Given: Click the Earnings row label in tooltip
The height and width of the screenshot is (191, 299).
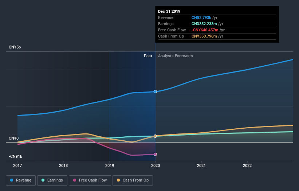Looking at the screenshot, I should pos(166,24).
